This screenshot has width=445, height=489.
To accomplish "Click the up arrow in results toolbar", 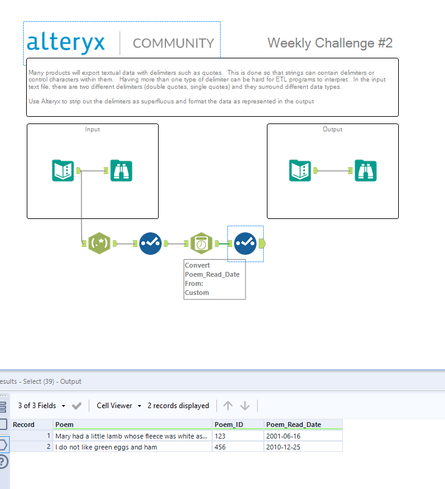I will [x=228, y=406].
